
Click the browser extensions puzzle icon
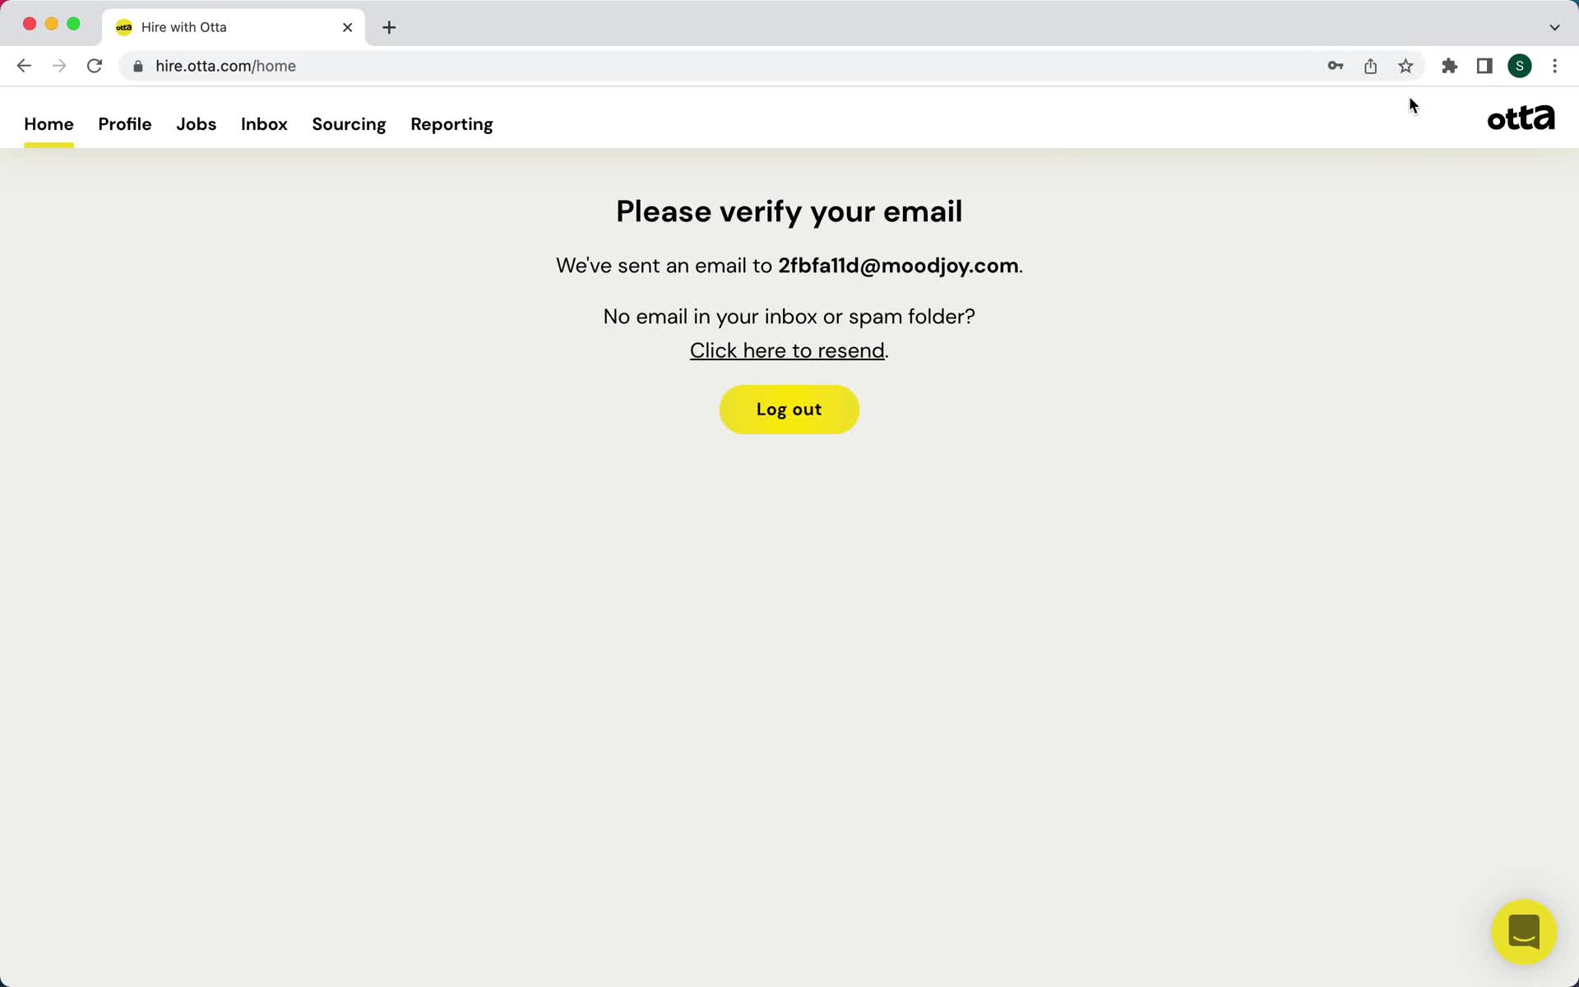[1449, 66]
